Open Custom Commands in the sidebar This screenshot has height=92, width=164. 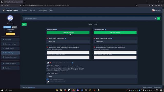click(10, 57)
